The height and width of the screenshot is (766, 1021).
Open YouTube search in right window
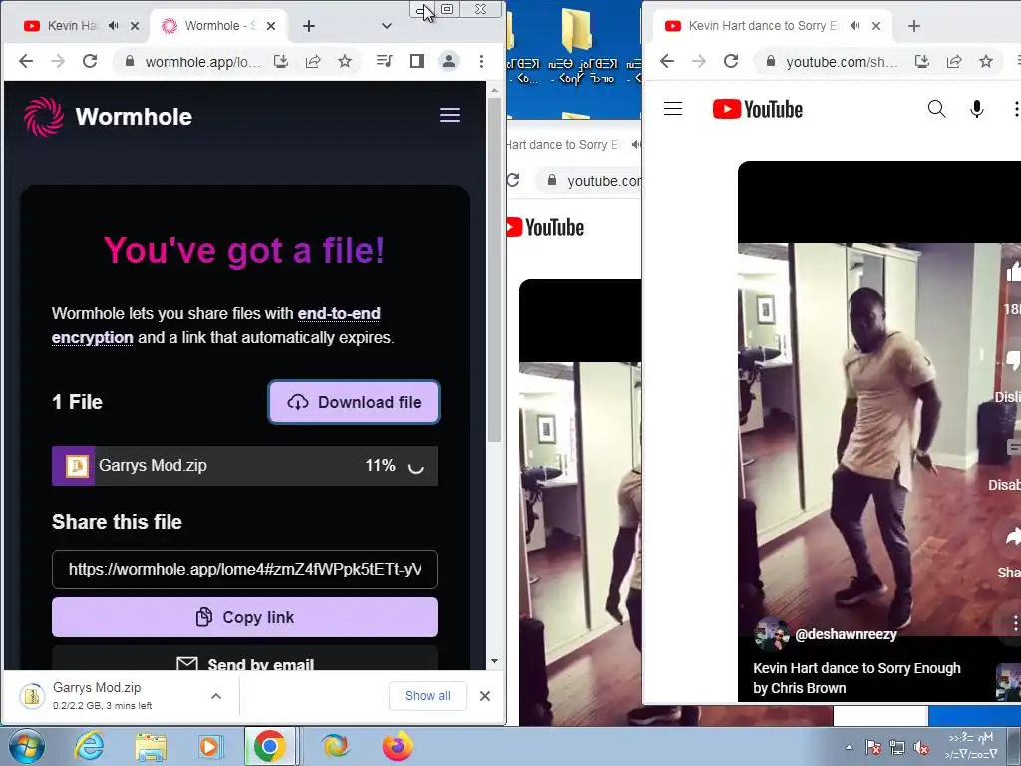coord(937,109)
